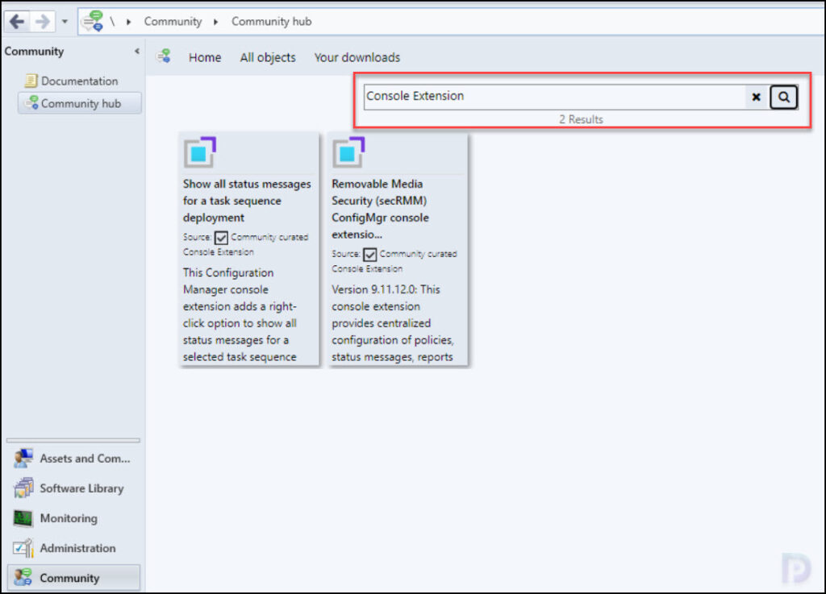
Task: Click the 2 Results text
Action: 581,119
